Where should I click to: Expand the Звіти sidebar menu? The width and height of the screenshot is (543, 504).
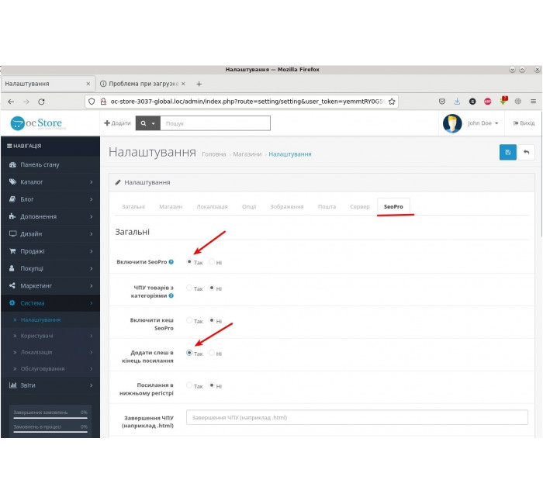(50, 385)
